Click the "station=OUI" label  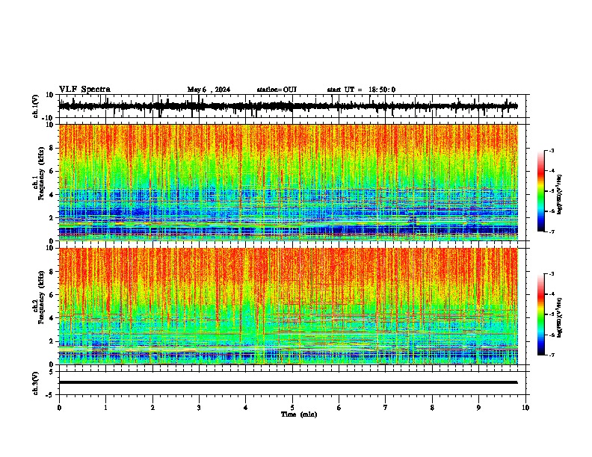click(277, 90)
